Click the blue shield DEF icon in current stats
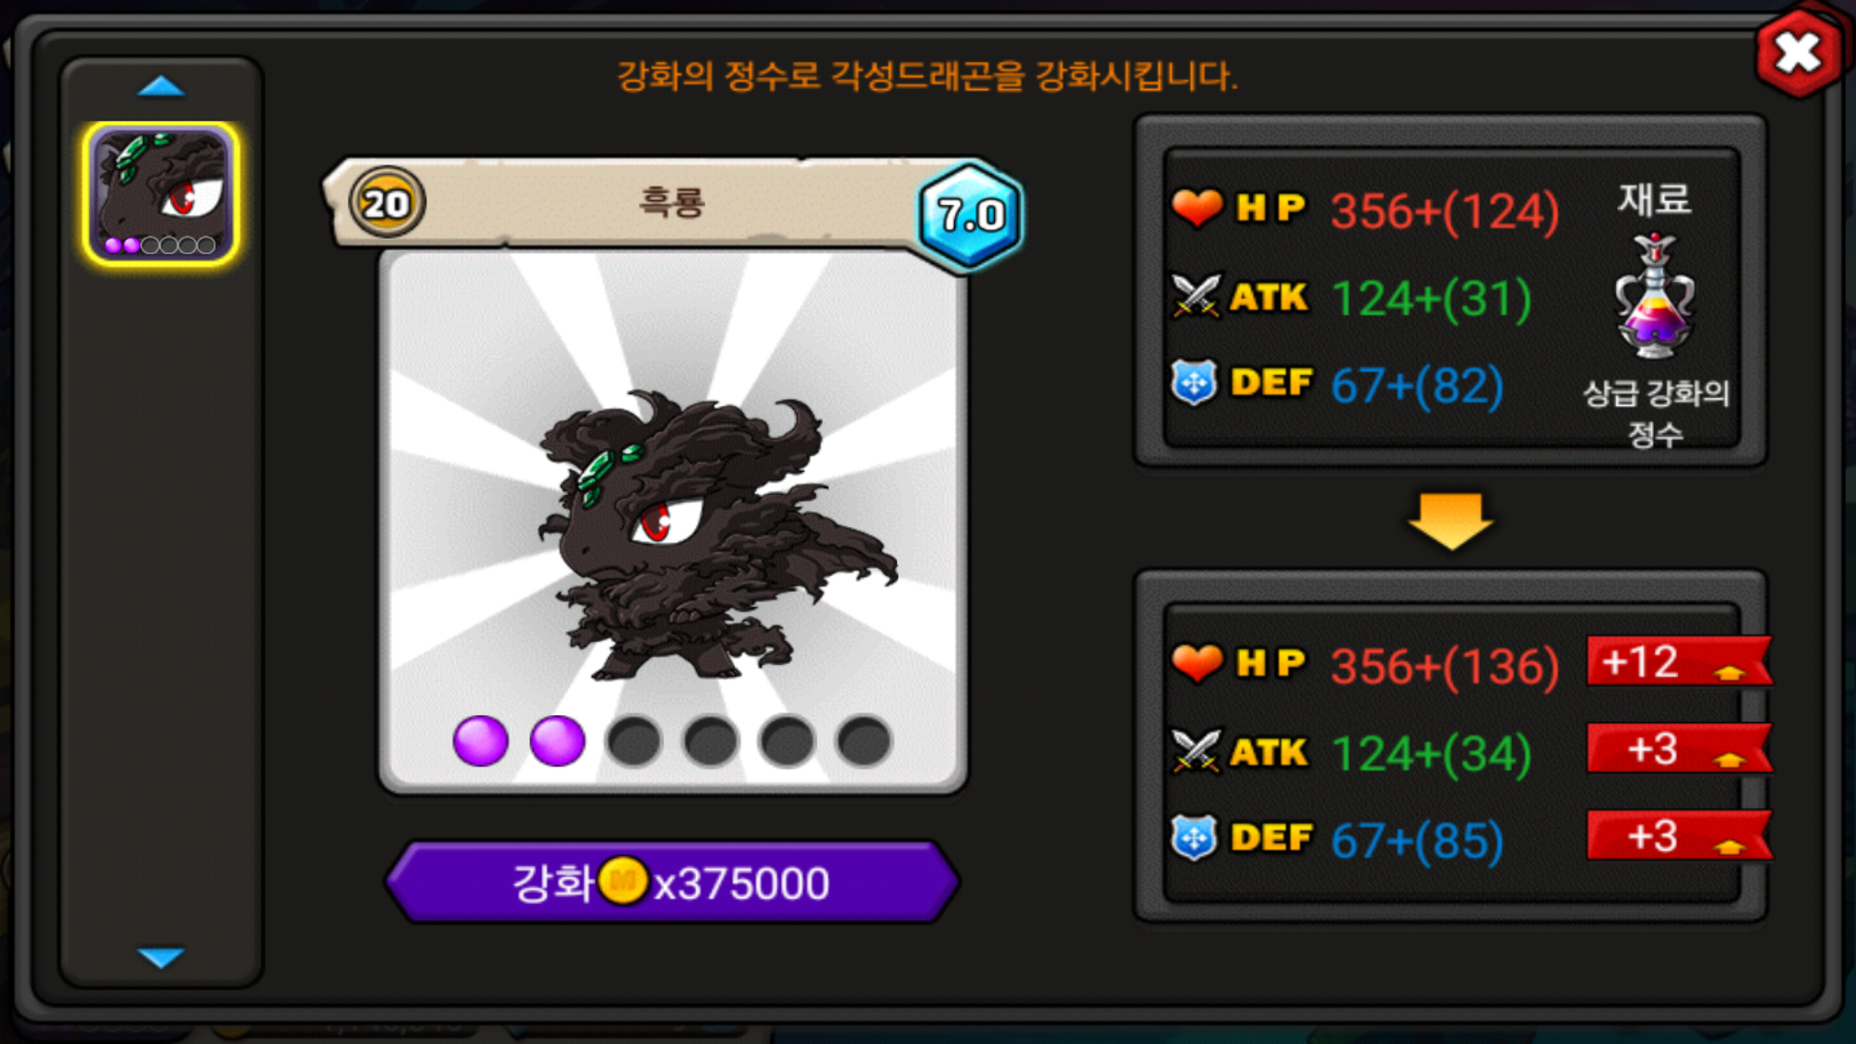Viewport: 1856px width, 1044px height. coord(1195,383)
